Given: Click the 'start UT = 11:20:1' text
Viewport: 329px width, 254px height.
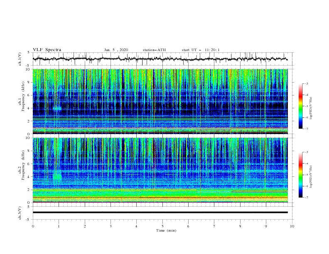Looking at the screenshot, I should pos(201,50).
